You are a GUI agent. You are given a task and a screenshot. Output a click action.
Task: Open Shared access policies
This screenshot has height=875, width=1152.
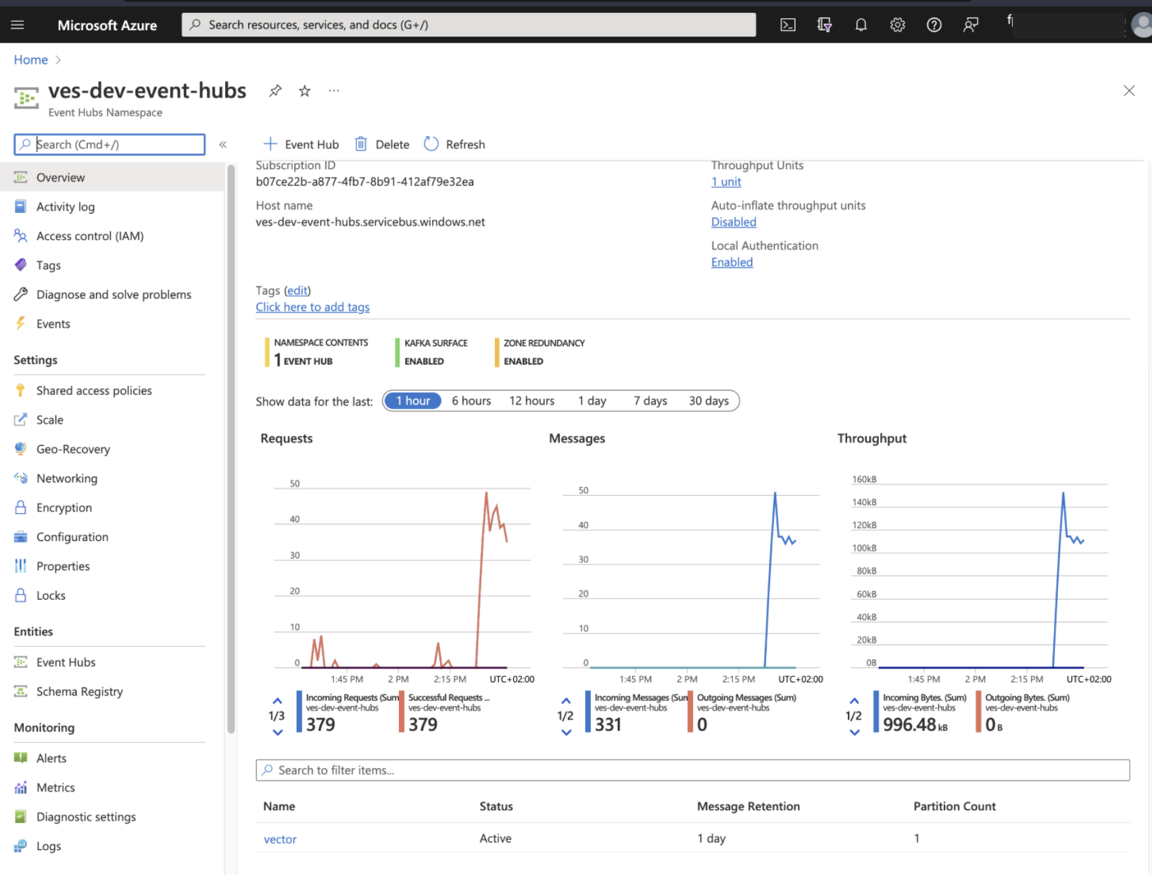(x=93, y=390)
